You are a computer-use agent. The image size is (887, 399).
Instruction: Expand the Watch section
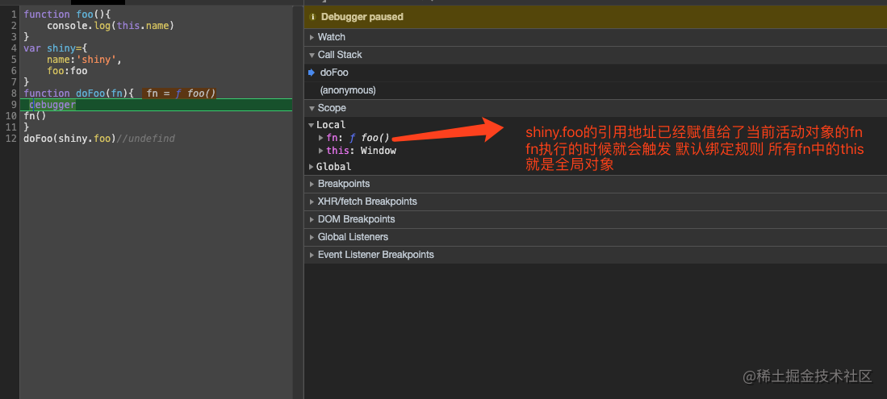tap(312, 37)
